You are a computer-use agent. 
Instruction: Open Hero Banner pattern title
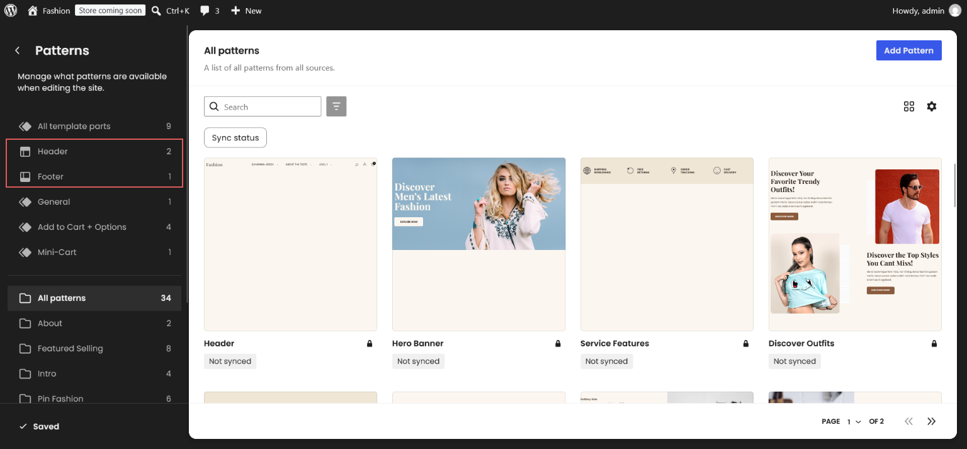418,343
